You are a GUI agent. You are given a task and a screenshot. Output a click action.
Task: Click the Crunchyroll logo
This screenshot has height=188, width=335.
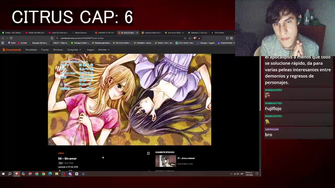click(12, 50)
